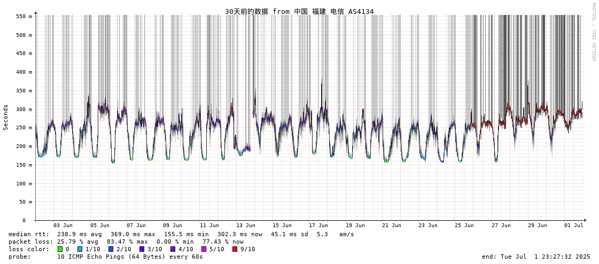Click the '21 Jun' date label
Viewport: 599px width, 264px height.
pyautogui.click(x=392, y=226)
